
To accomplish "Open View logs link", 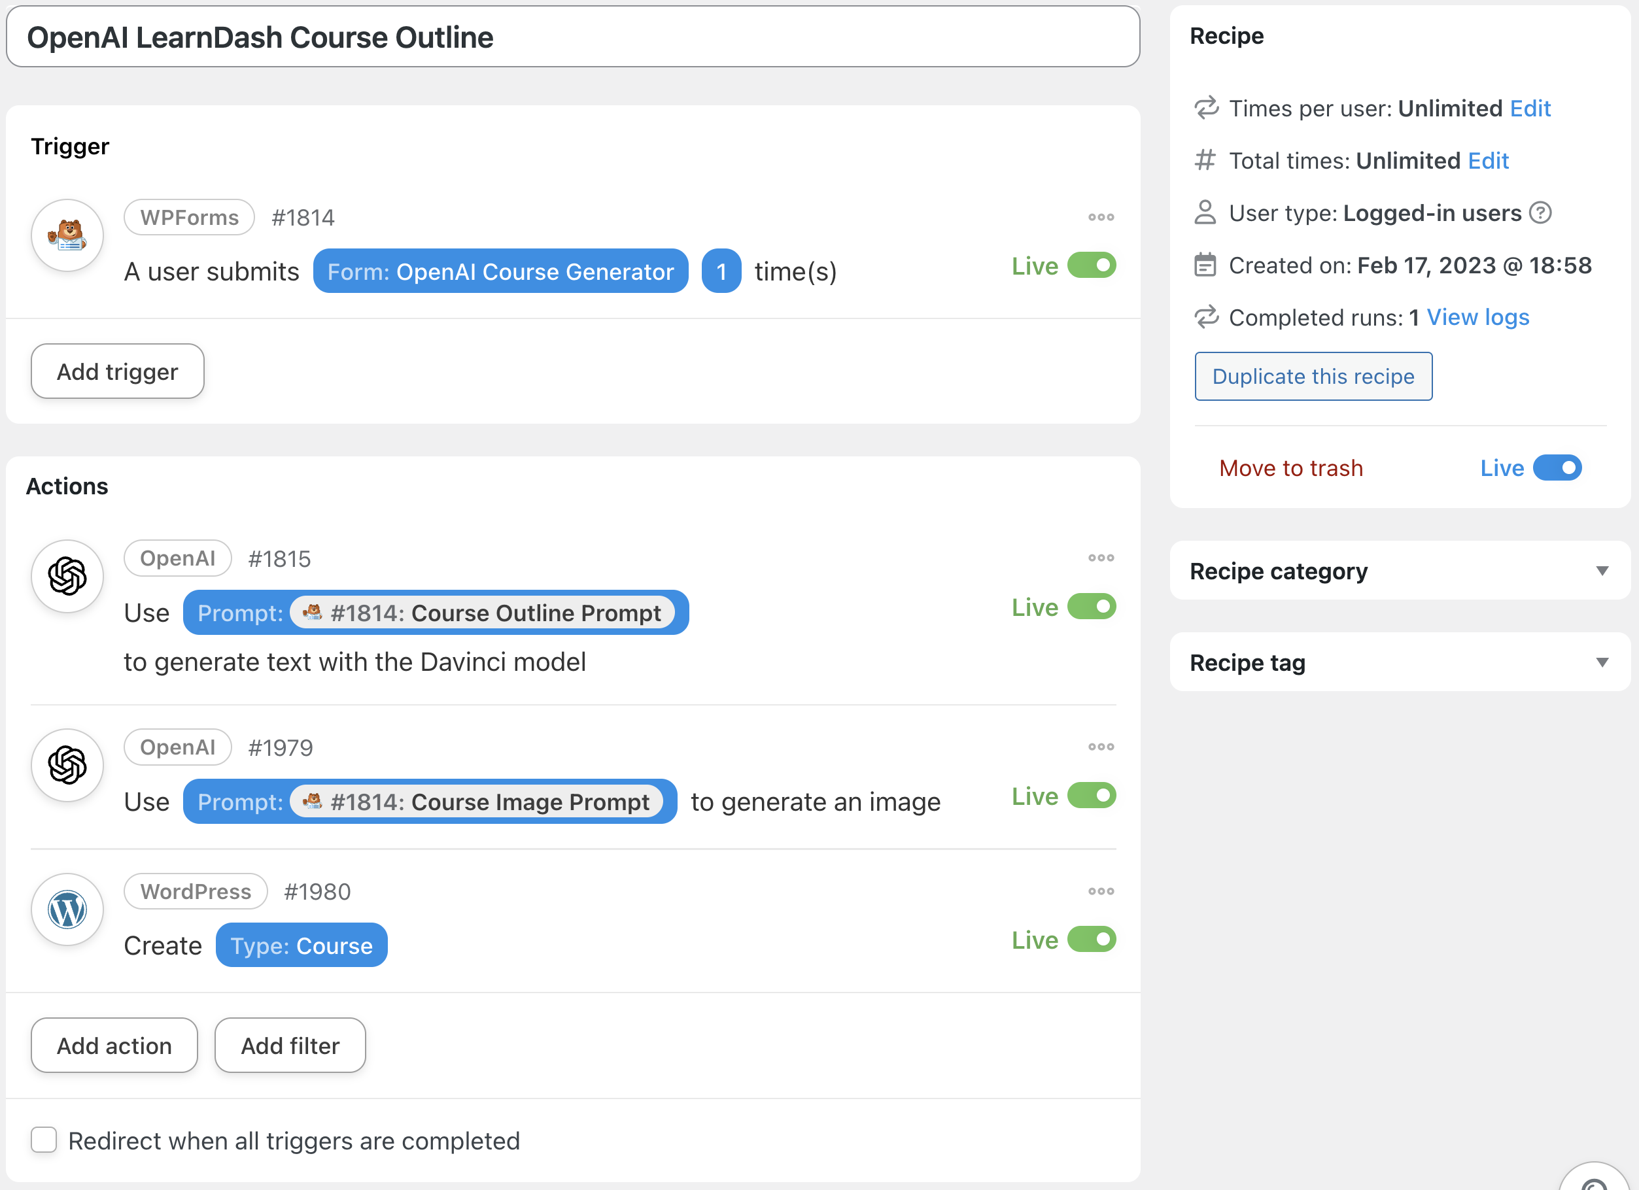I will 1478,317.
